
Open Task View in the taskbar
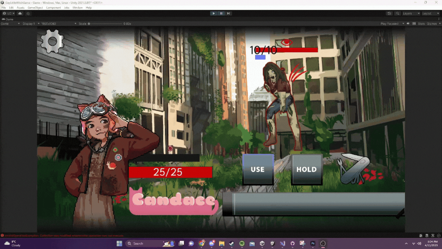(181, 243)
